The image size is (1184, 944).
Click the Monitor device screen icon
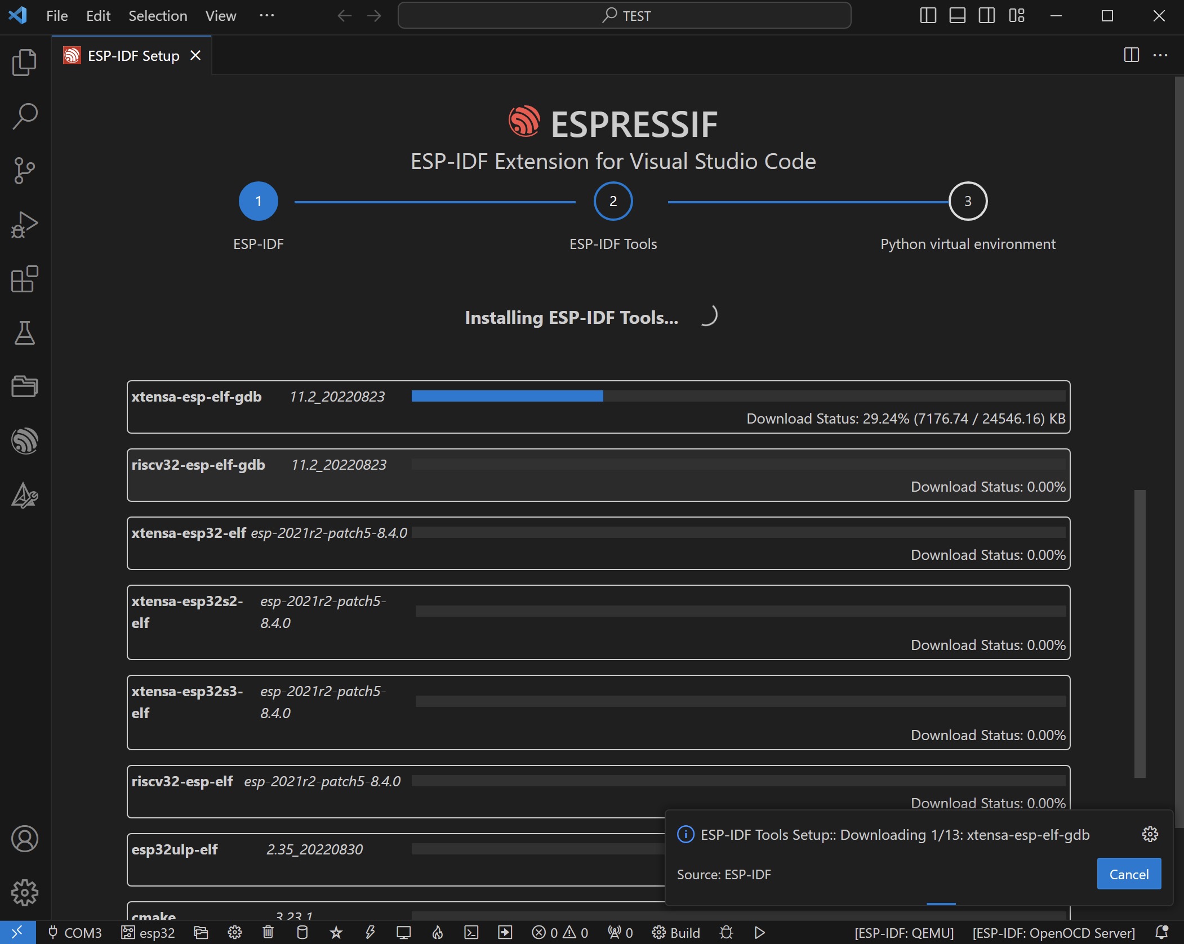click(403, 933)
